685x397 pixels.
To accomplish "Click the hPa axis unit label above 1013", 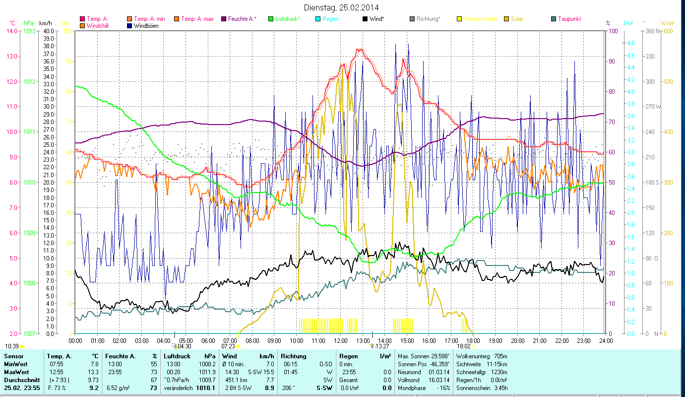I will [x=29, y=23].
